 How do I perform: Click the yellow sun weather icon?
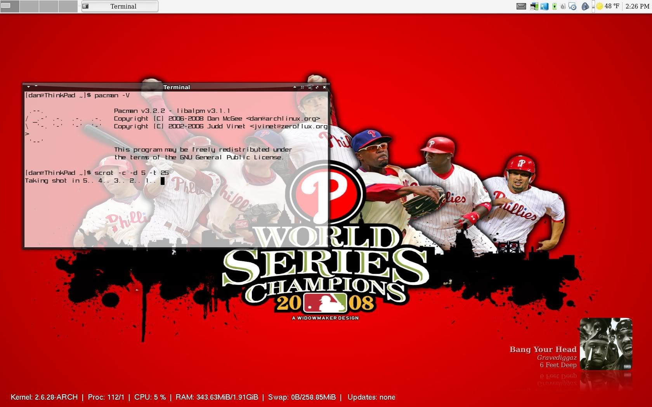(x=600, y=6)
